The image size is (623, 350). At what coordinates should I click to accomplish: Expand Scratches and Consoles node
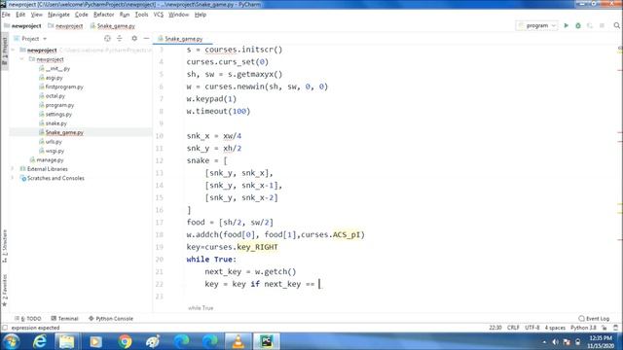click(x=13, y=178)
